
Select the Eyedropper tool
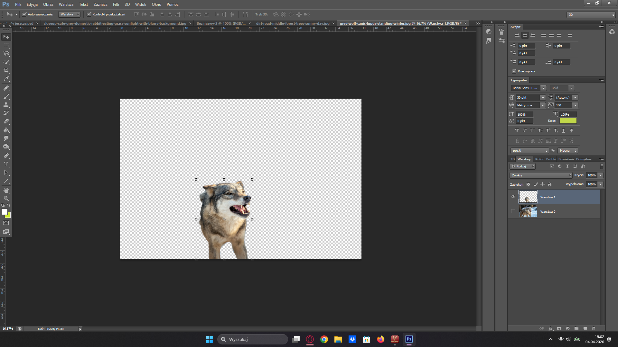6,79
